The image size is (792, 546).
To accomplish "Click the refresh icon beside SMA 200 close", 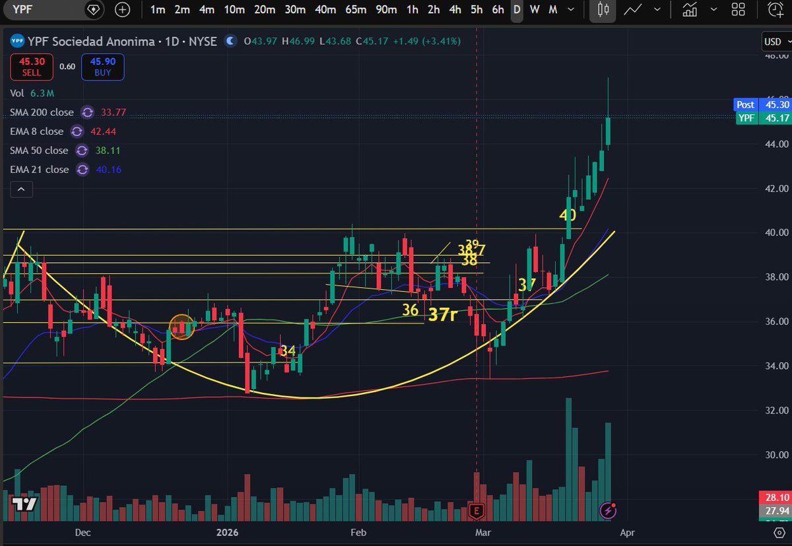I will pyautogui.click(x=86, y=113).
